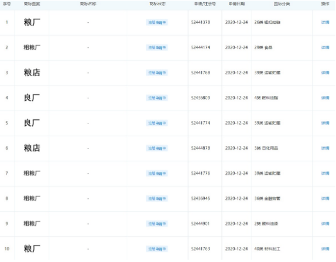
Task: Click the 2020-12-24 date in row 1
Action: point(236,22)
